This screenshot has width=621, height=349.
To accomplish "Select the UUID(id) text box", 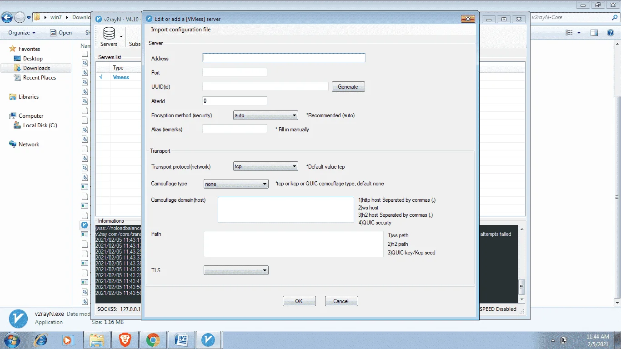I will coord(265,86).
